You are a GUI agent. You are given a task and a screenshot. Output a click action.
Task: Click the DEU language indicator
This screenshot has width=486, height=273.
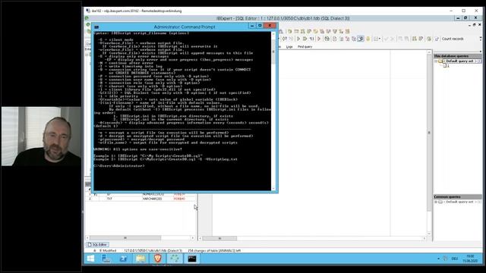pos(455,259)
